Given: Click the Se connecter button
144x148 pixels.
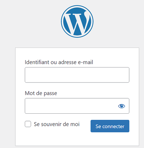Looking at the screenshot, I should [110, 126].
